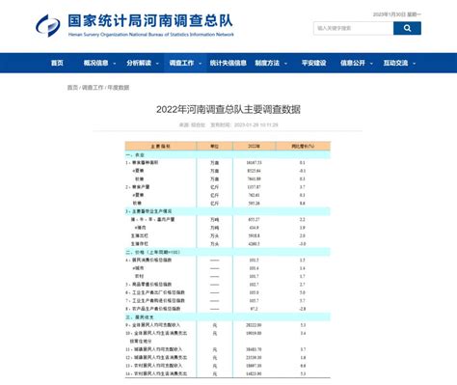Open the 平安建设 navigation item

313,63
